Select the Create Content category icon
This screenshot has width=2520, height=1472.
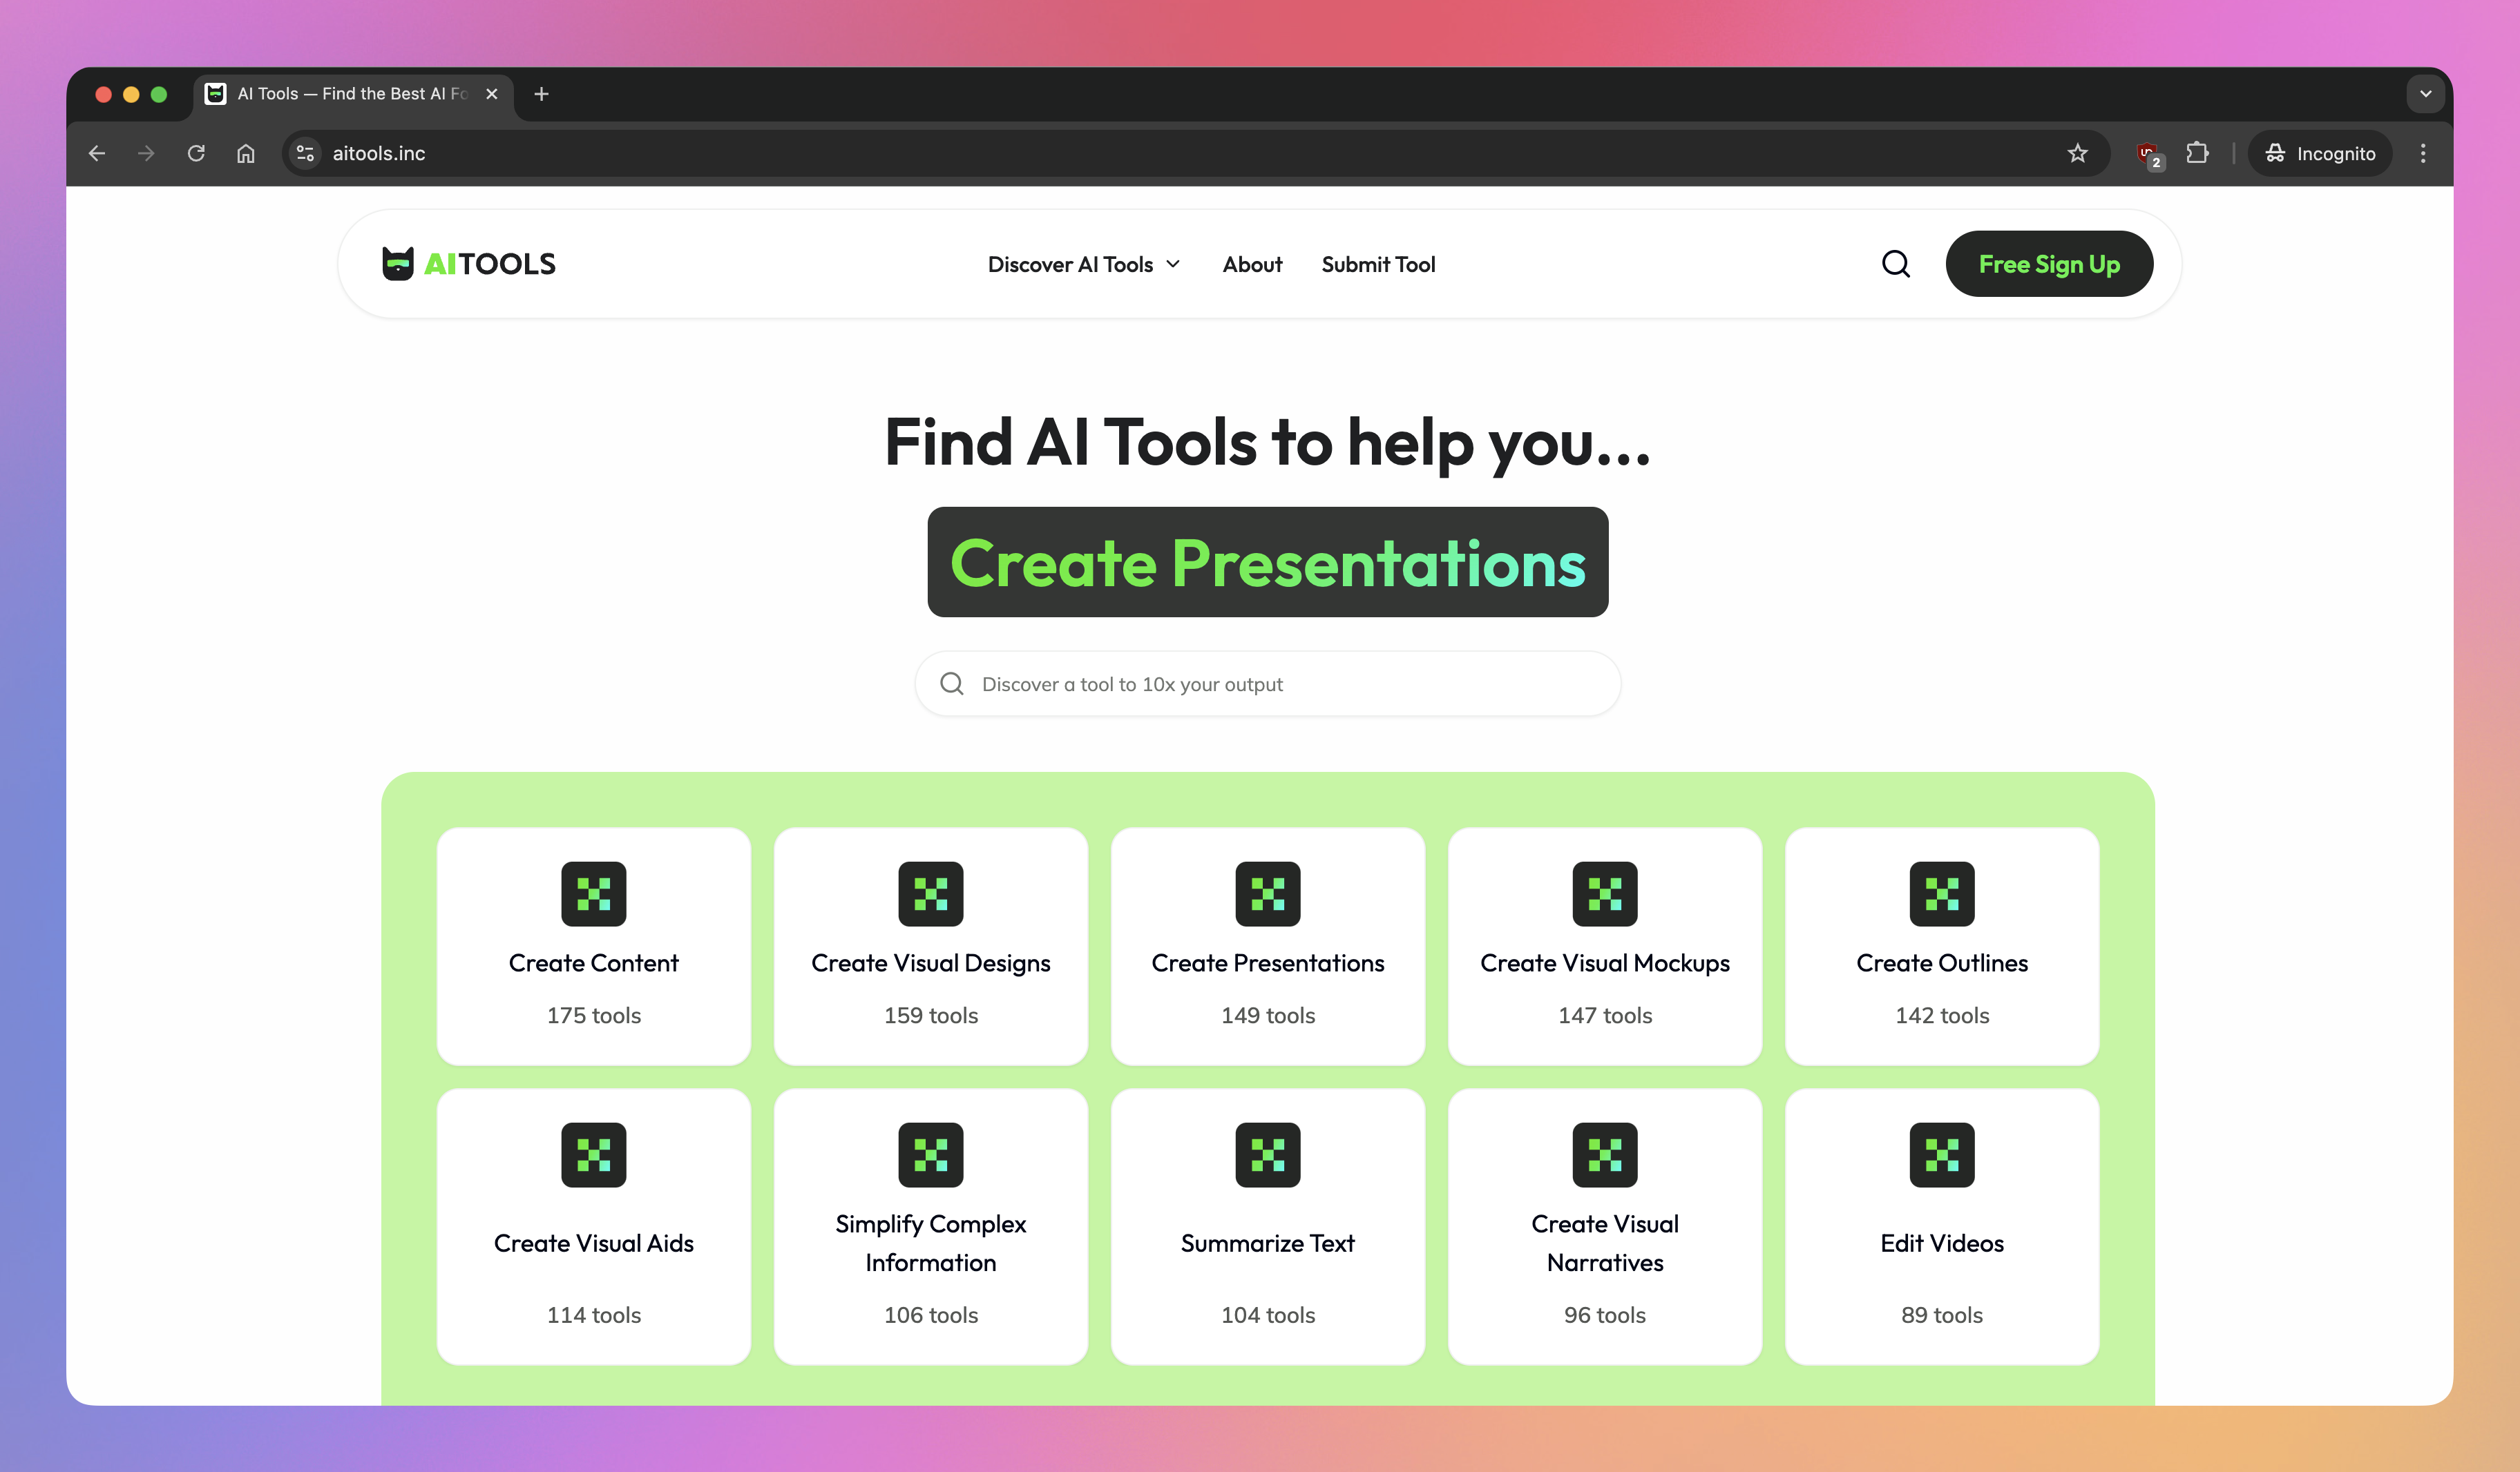point(593,893)
